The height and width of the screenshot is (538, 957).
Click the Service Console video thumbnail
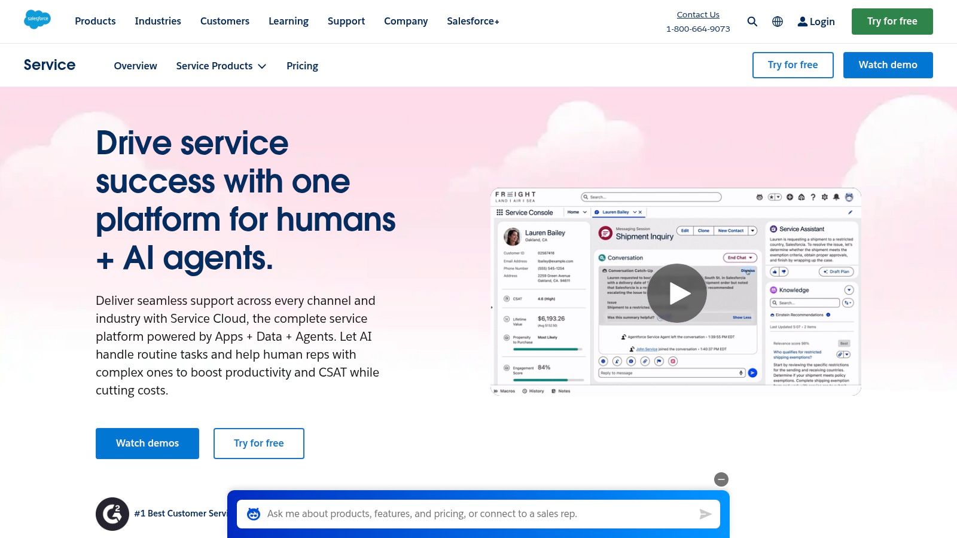(x=676, y=292)
